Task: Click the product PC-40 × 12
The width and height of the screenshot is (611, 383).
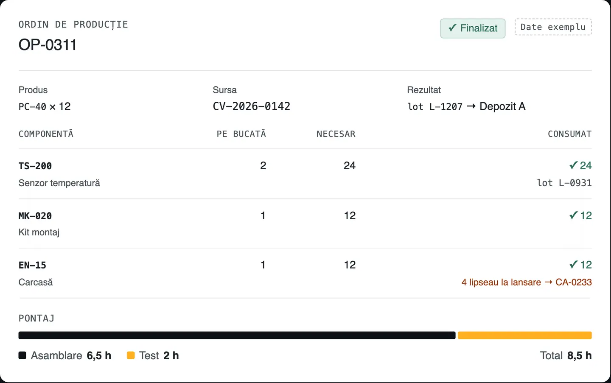Action: pos(45,106)
